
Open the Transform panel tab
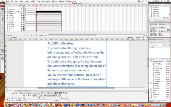pos(161,24)
